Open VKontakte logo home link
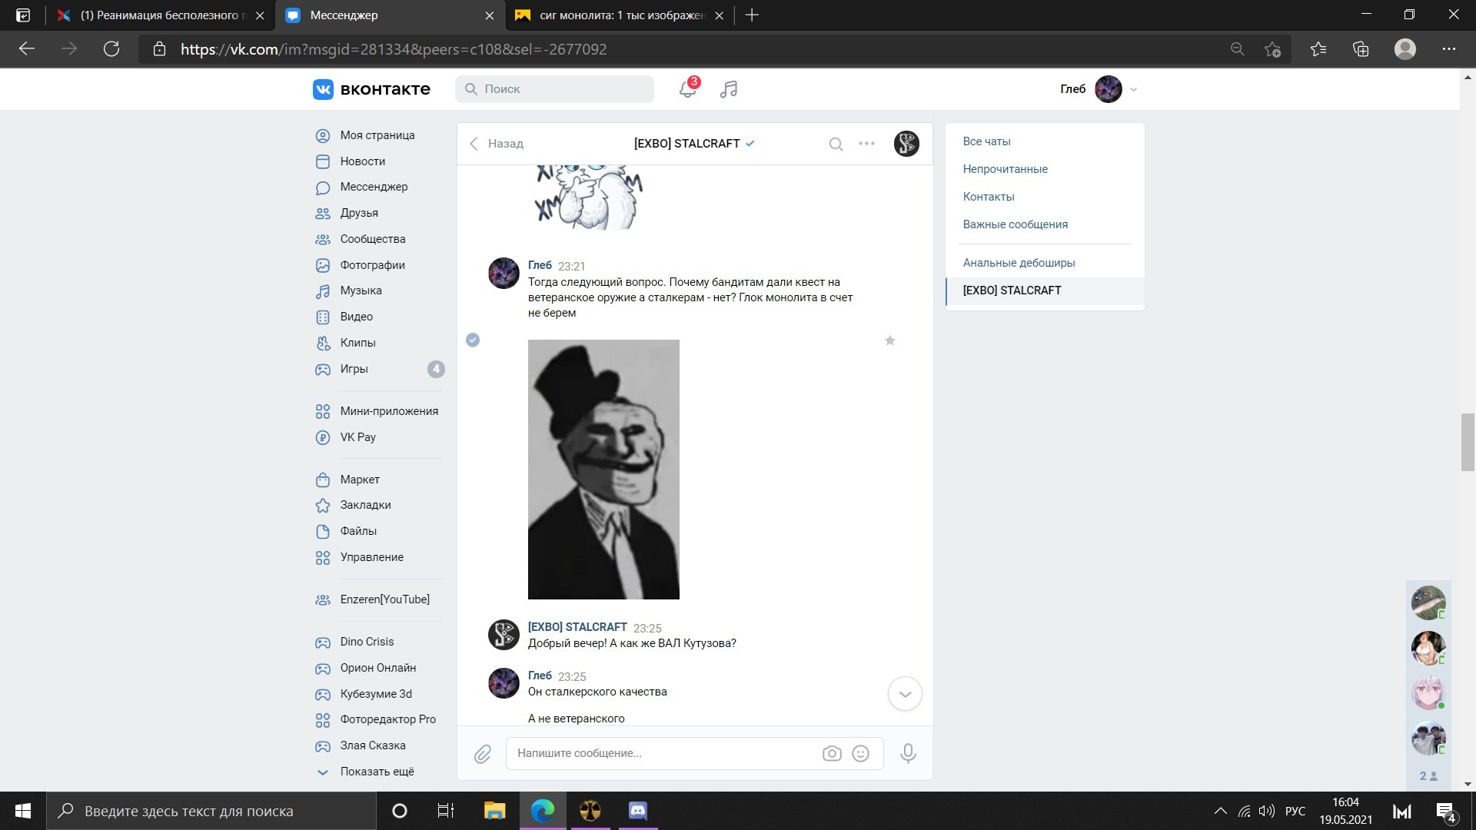The width and height of the screenshot is (1476, 830). click(x=371, y=89)
